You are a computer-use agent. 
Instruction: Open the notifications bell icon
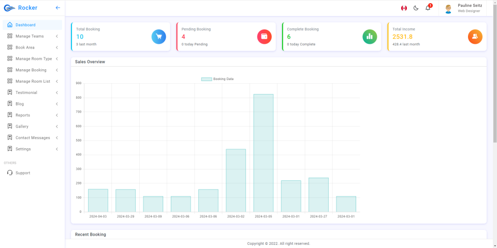click(x=428, y=8)
